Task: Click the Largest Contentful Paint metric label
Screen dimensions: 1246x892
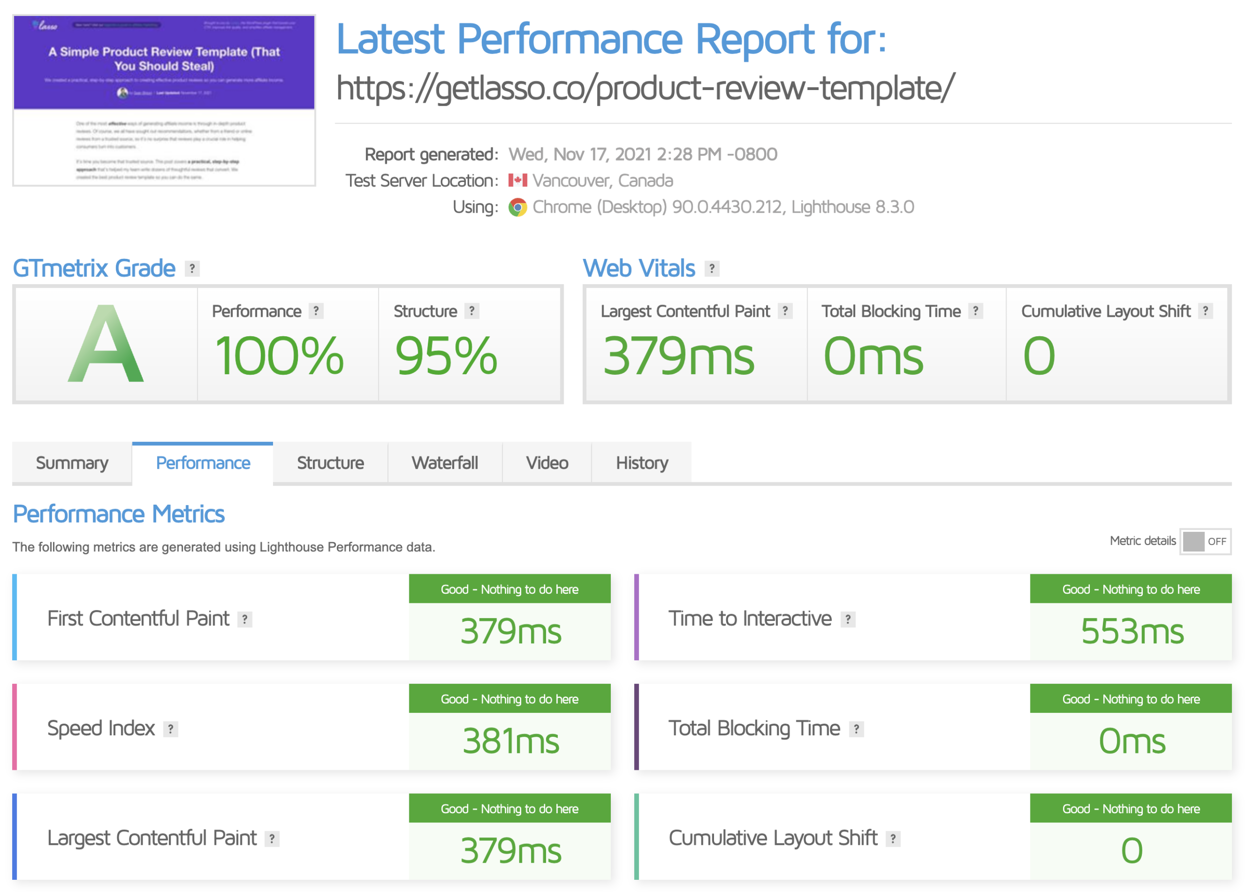Action: point(152,839)
